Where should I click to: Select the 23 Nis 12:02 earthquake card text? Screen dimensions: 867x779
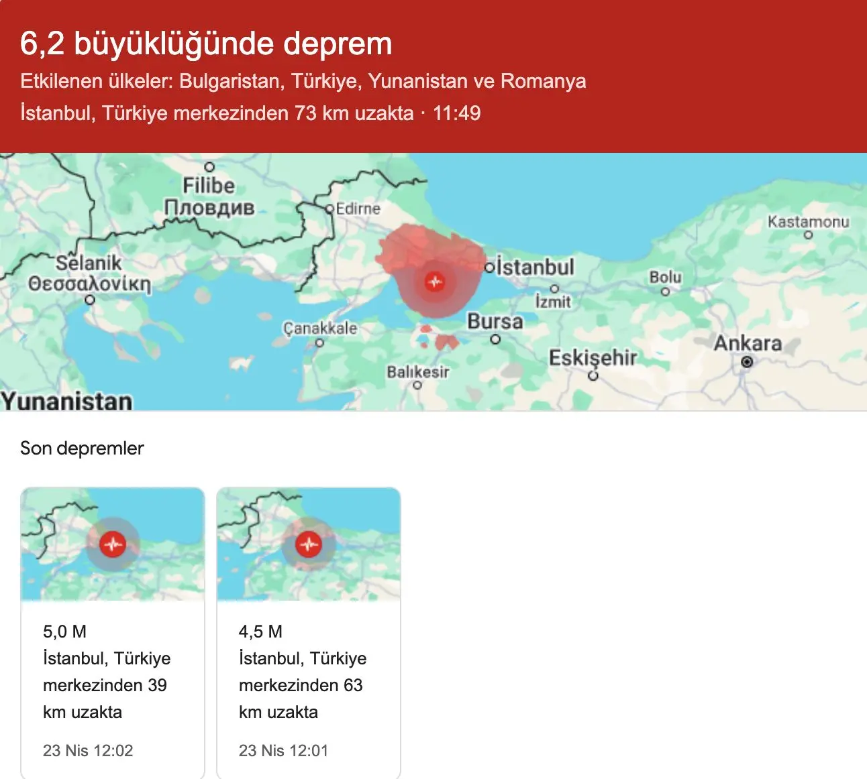coord(88,750)
